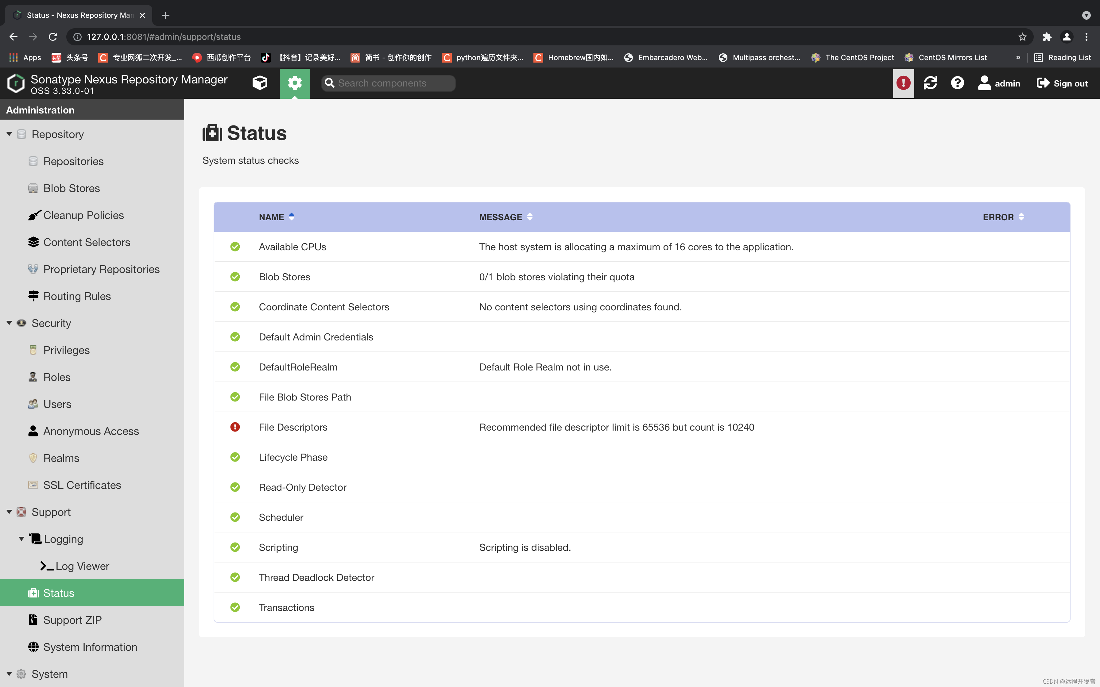
Task: Select the Status browser tab
Action: pyautogui.click(x=78, y=15)
